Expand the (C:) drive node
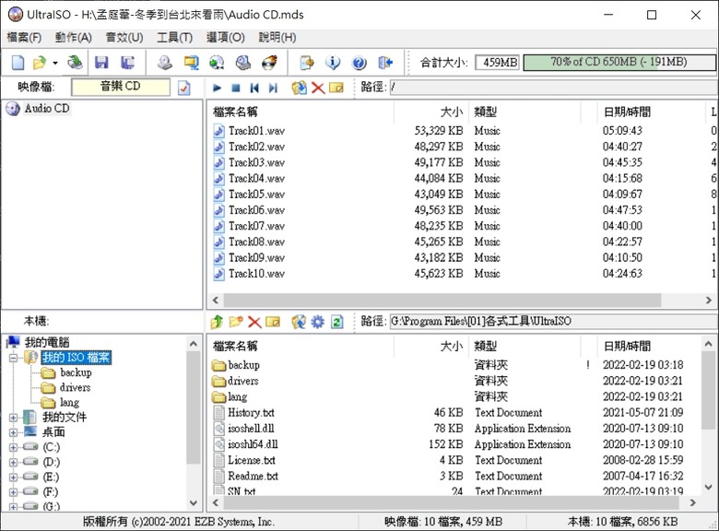The width and height of the screenshot is (719, 531). click(x=13, y=447)
